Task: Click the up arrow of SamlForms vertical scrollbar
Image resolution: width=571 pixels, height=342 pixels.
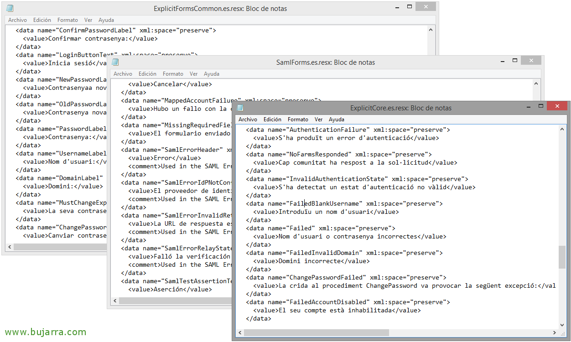Action: [537, 83]
